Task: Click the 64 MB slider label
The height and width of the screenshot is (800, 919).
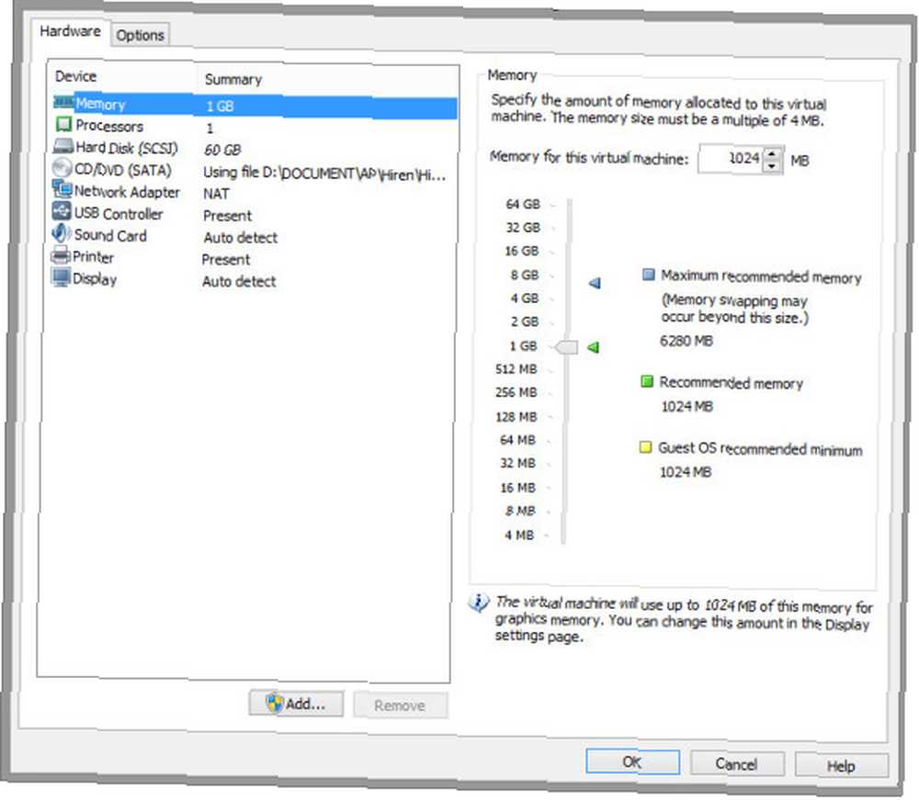Action: click(517, 440)
